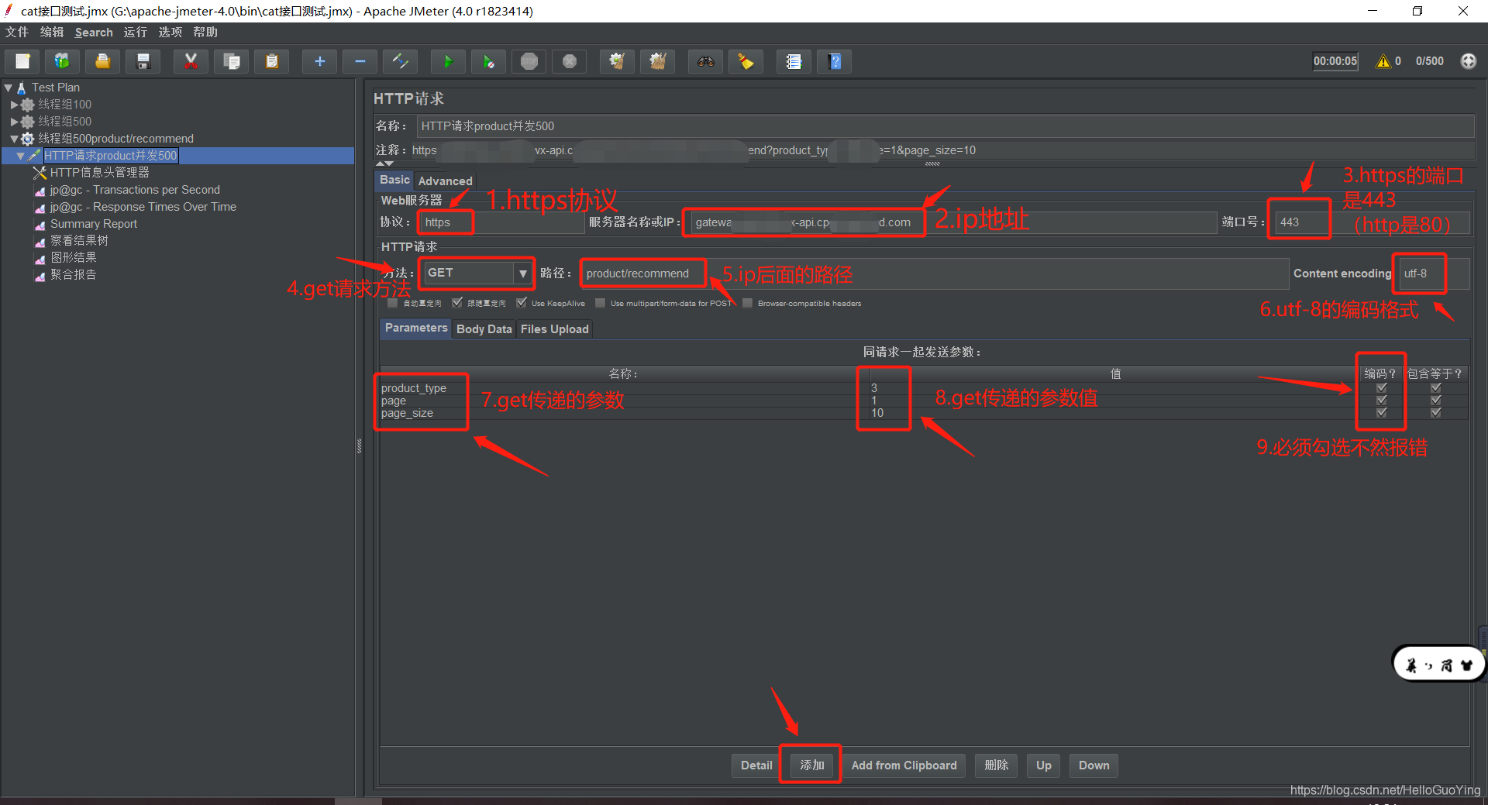Switch to the Advanced tab
The width and height of the screenshot is (1488, 805).
[445, 181]
